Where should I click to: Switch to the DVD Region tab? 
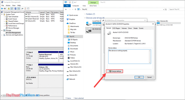(116, 28)
